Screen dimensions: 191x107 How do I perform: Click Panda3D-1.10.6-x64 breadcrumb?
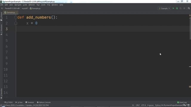click(12, 8)
